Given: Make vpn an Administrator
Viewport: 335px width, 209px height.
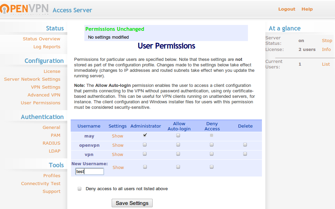Looking at the screenshot, I should pyautogui.click(x=145, y=154).
